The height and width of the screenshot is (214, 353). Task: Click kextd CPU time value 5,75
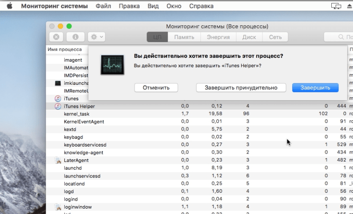217,129
